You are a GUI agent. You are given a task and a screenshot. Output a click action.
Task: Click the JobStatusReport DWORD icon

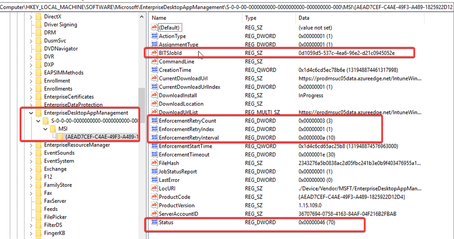pos(155,171)
